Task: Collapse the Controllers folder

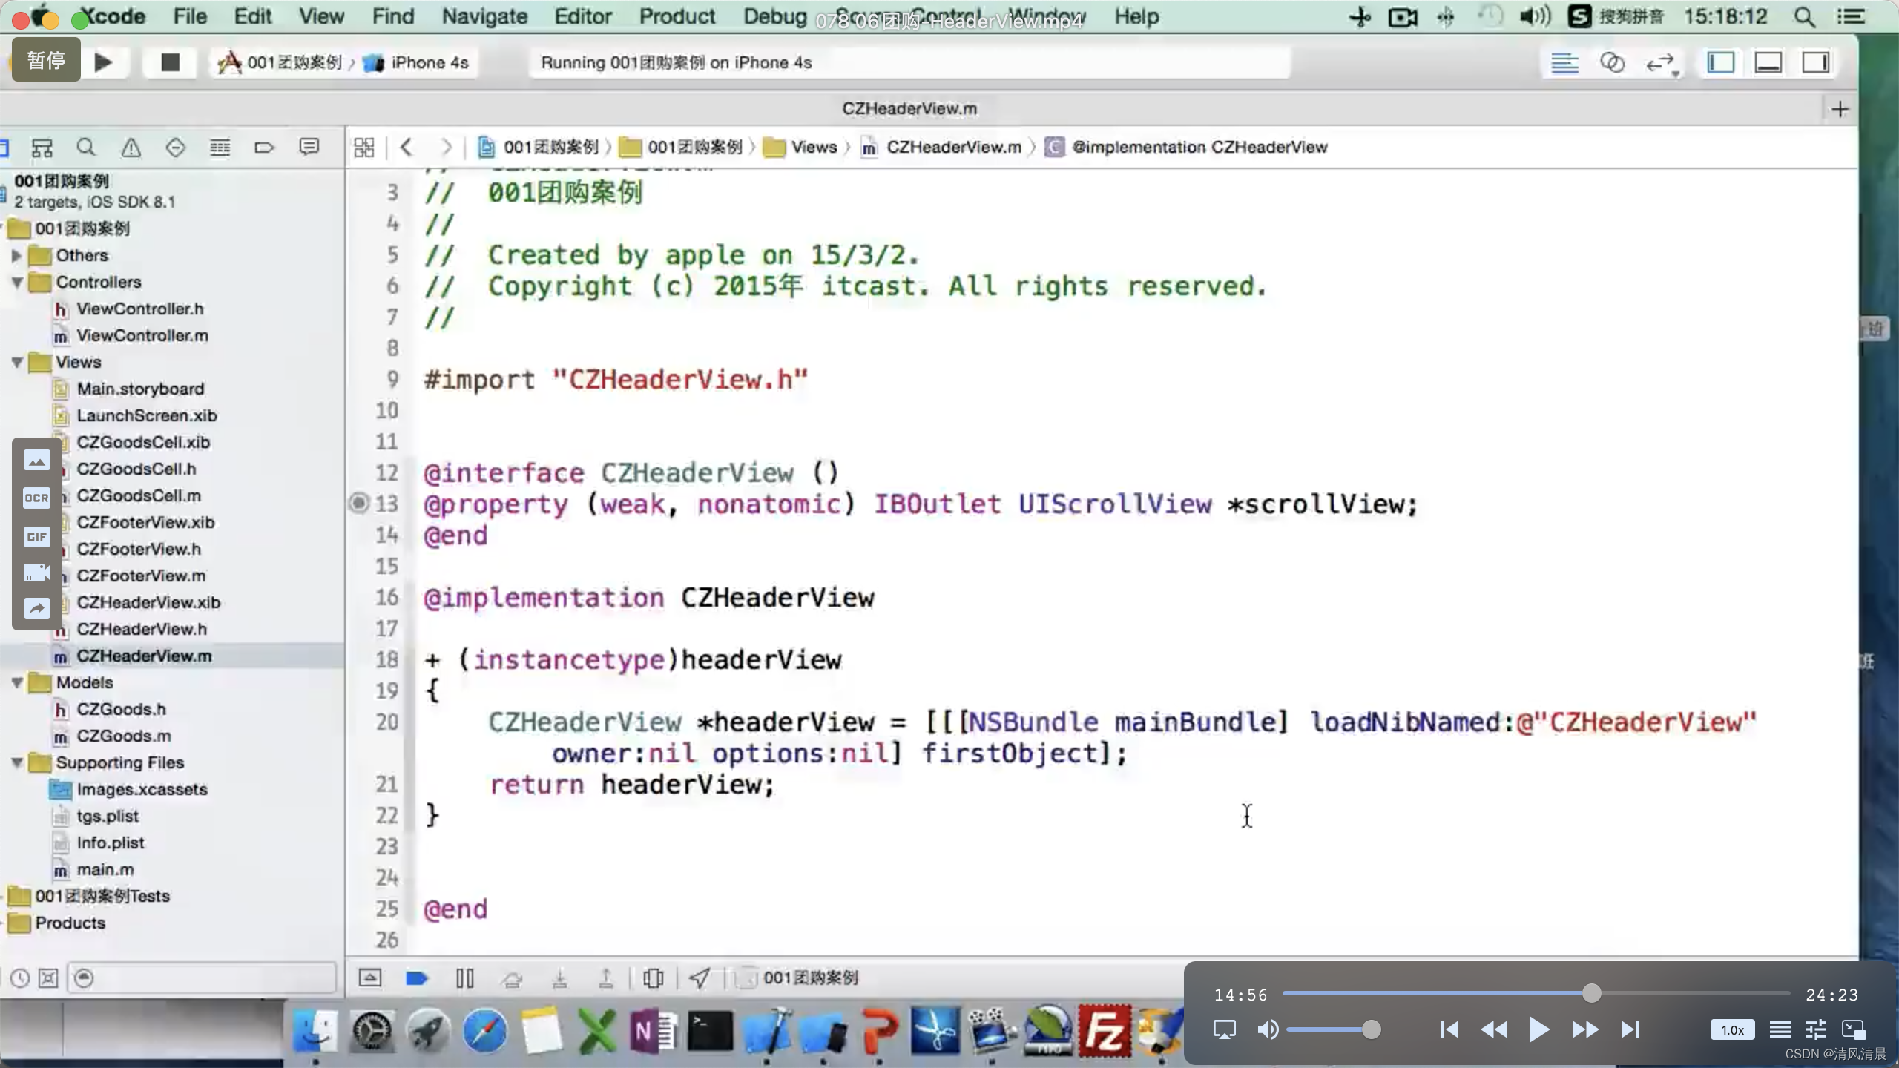Action: pyautogui.click(x=16, y=283)
